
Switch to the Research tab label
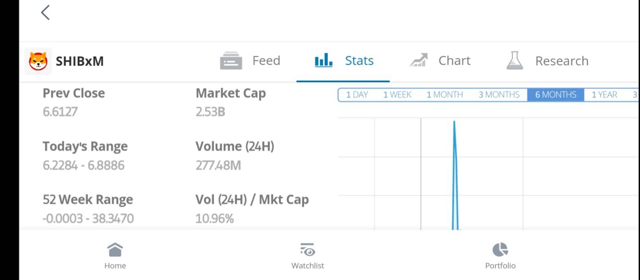[x=562, y=61]
